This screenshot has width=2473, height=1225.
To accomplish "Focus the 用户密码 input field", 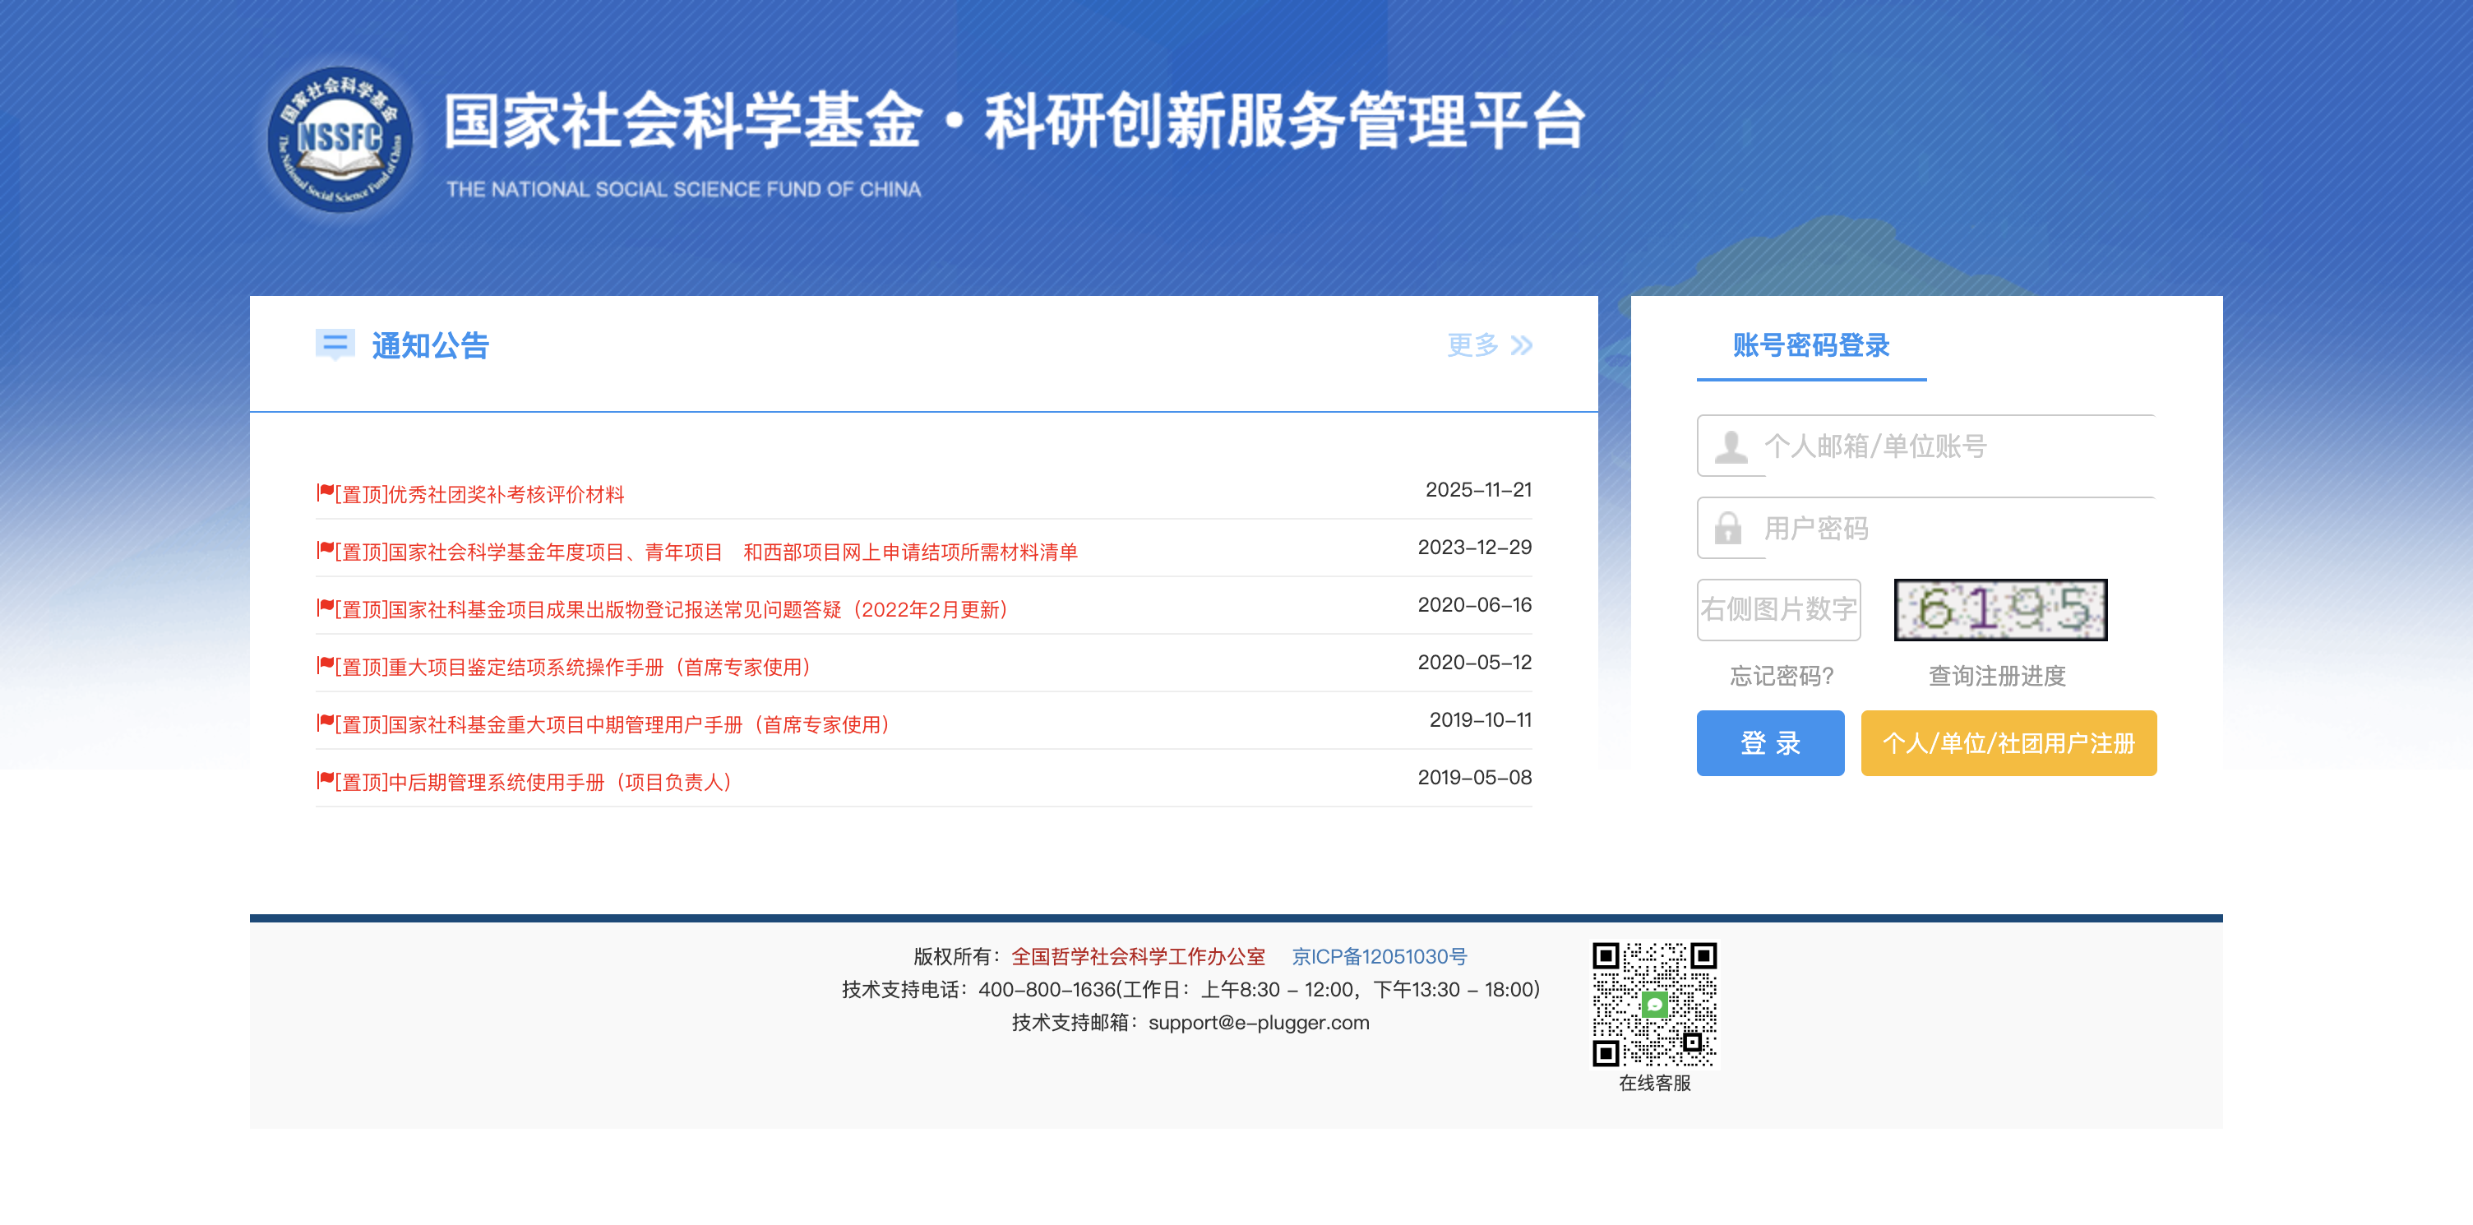I will (x=1925, y=528).
